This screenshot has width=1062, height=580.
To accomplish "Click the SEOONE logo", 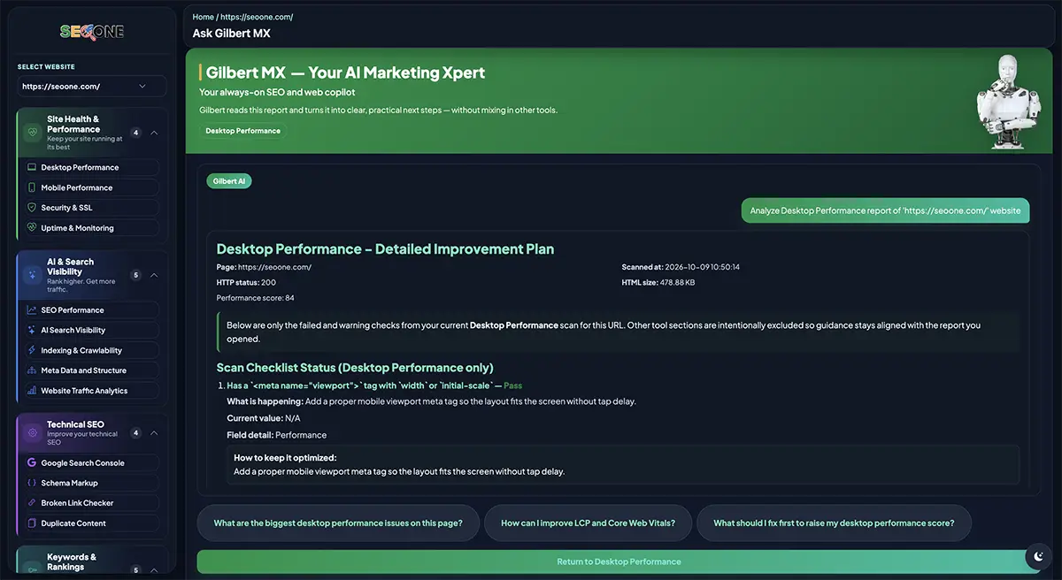I will coord(92,32).
